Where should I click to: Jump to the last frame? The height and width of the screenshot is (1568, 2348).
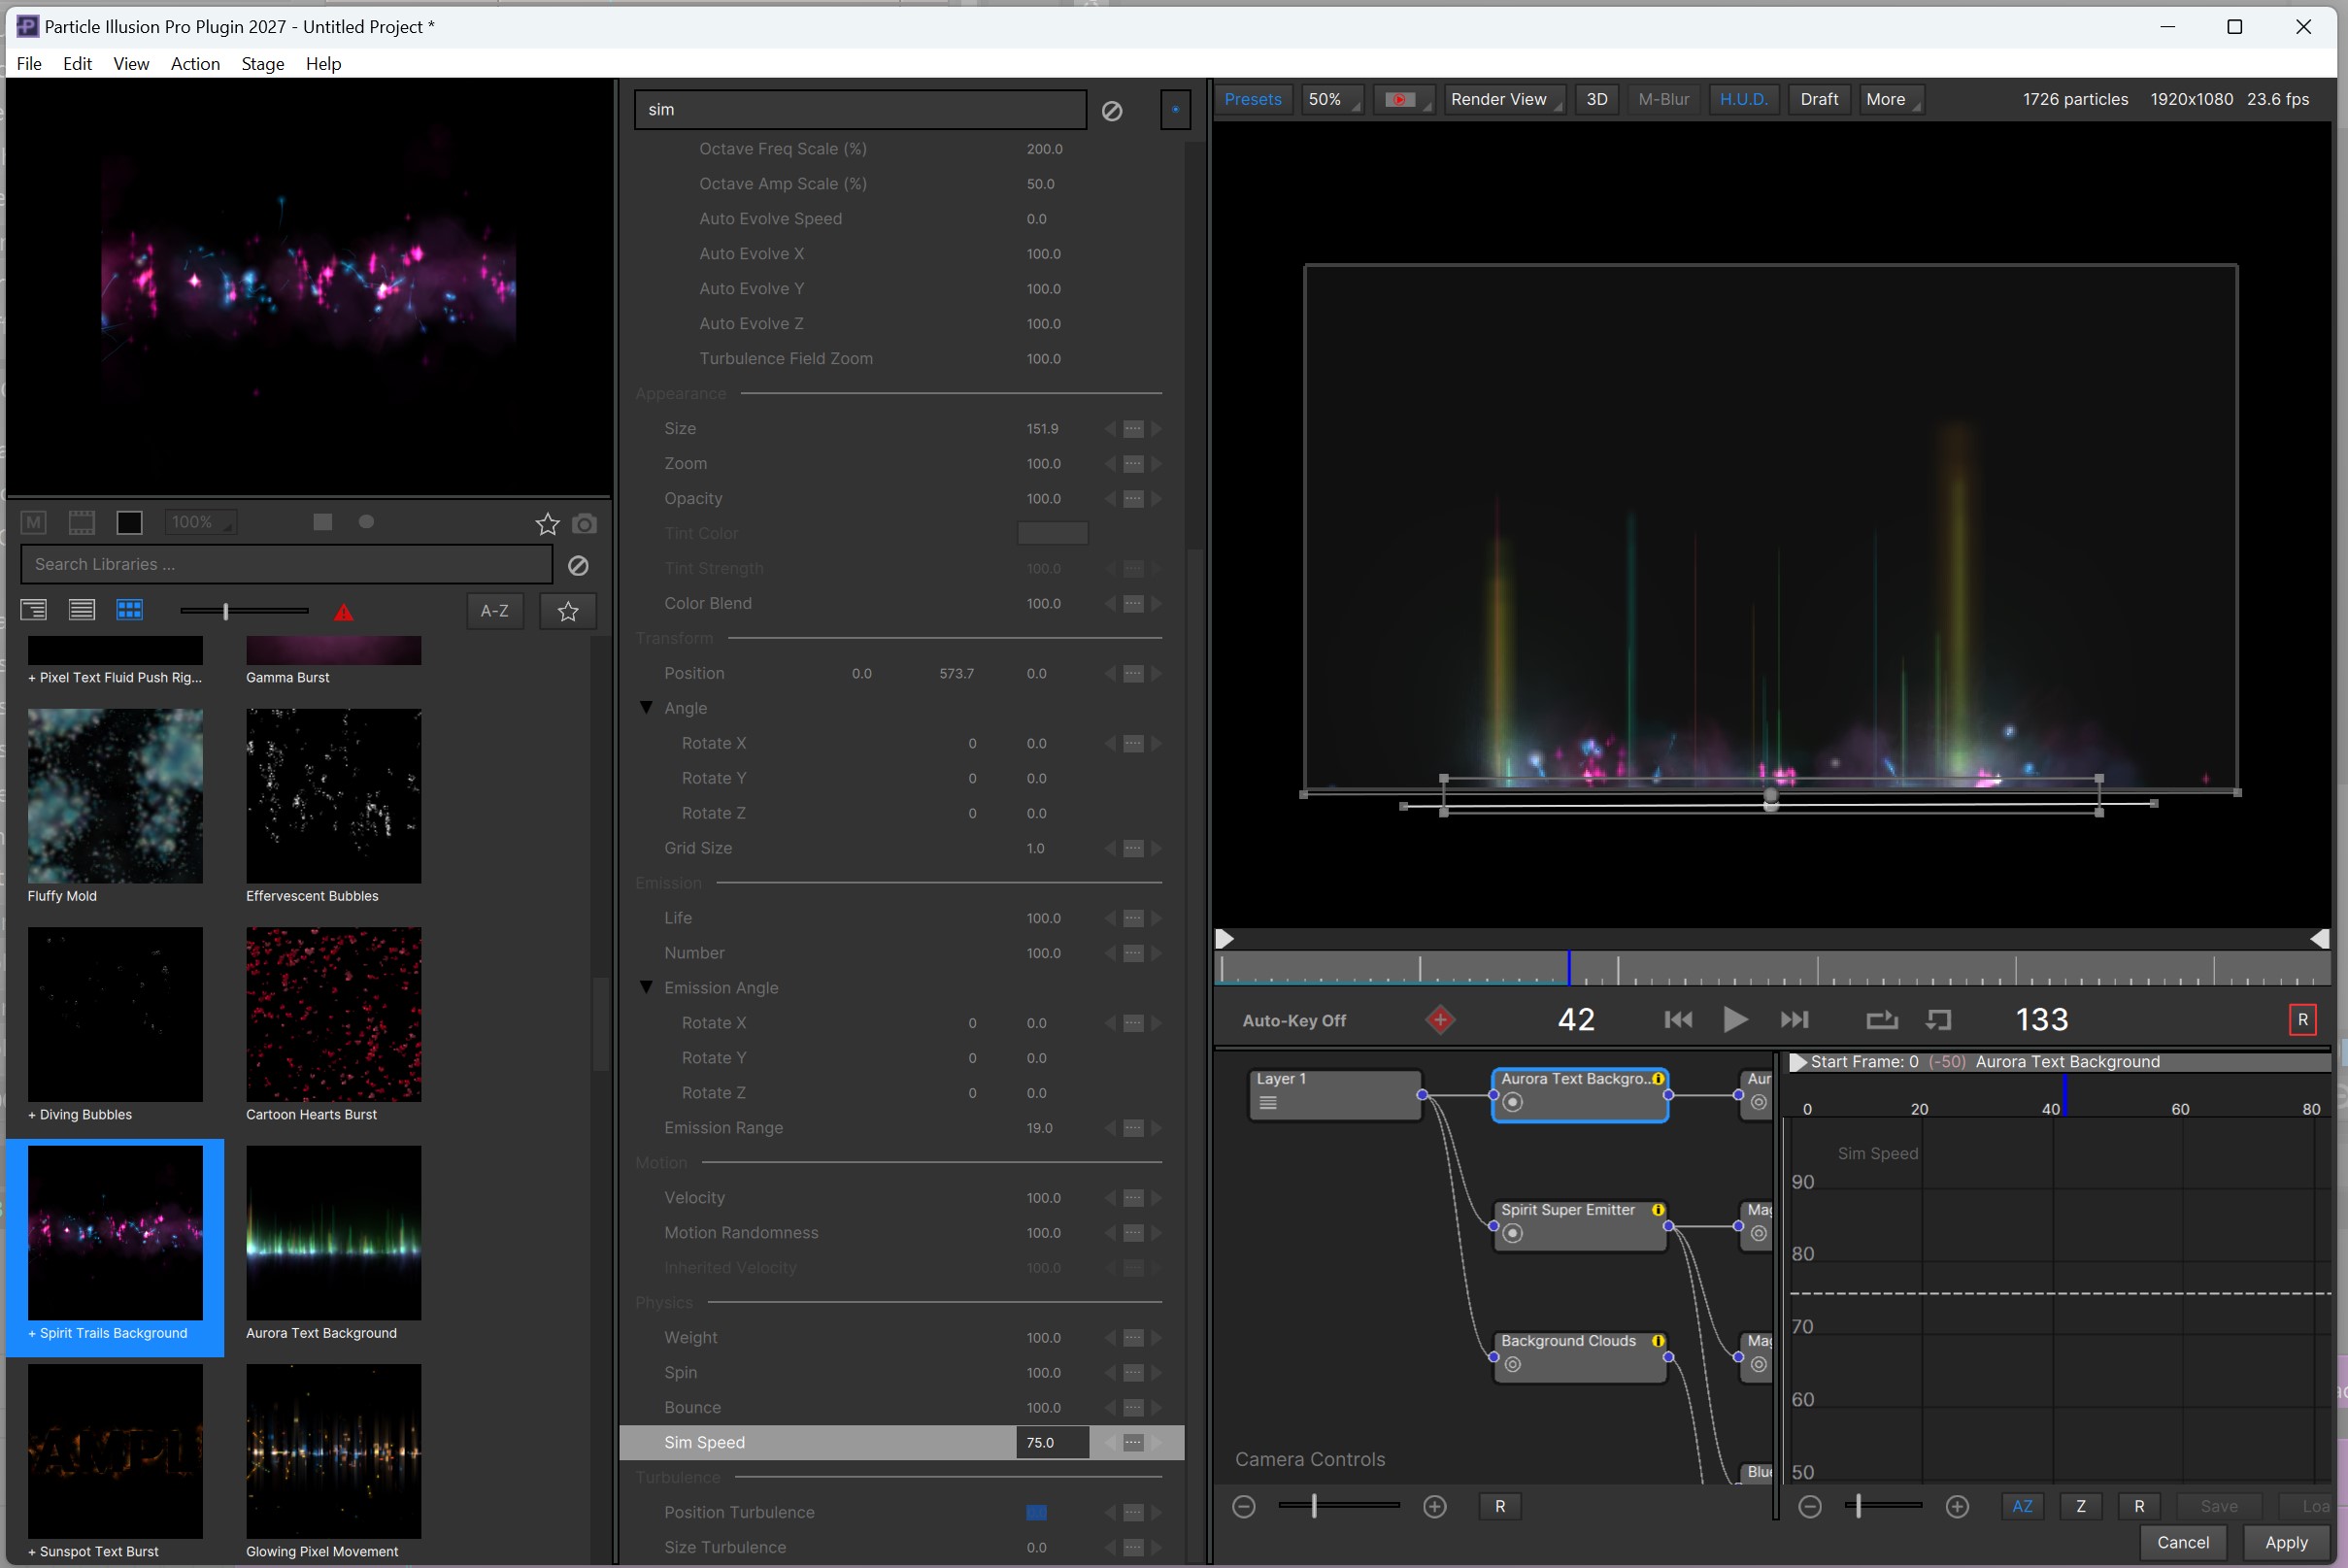point(1794,1020)
